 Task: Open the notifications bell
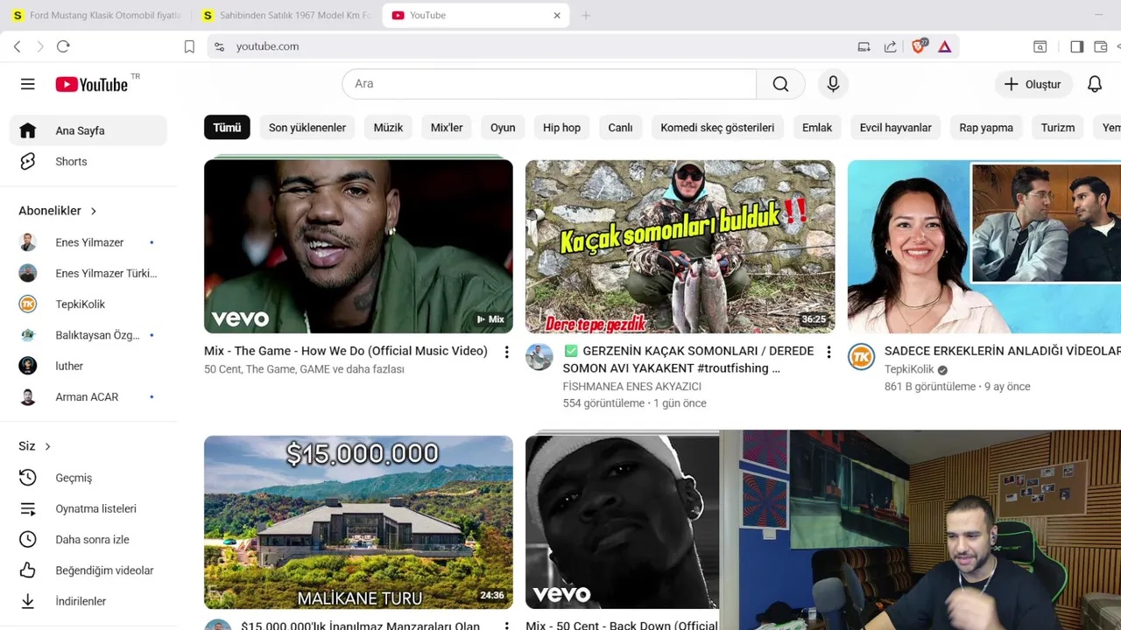click(1095, 84)
